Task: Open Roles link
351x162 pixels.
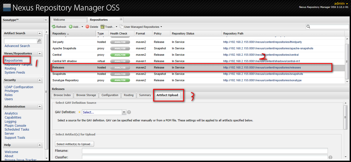Action: (x=8, y=95)
